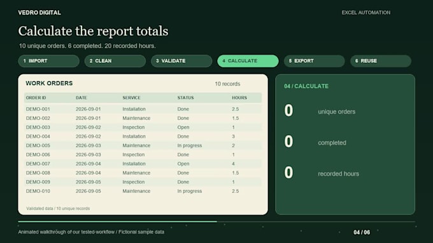Click the hours value 3 of DEMO-004
This screenshot has width=433, height=243.
(233, 136)
